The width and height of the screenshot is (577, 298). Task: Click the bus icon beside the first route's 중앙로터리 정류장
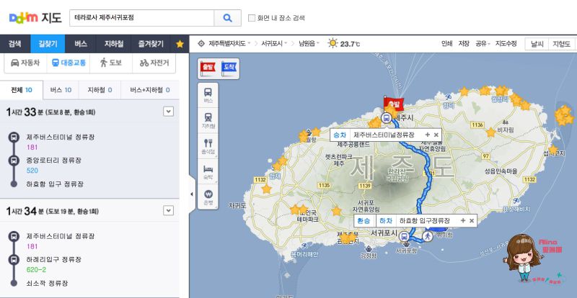click(14, 161)
